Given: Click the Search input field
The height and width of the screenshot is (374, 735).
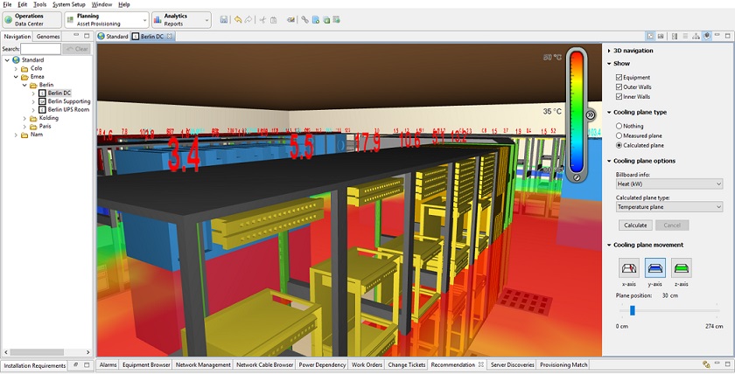Looking at the screenshot, I should [41, 49].
